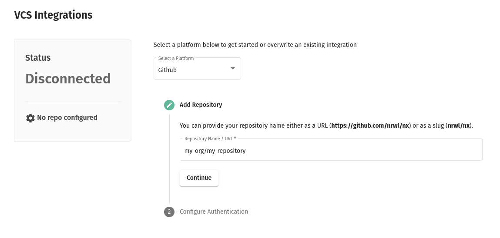Click the Disconnected status text
This screenshot has width=500, height=238.
pos(68,79)
